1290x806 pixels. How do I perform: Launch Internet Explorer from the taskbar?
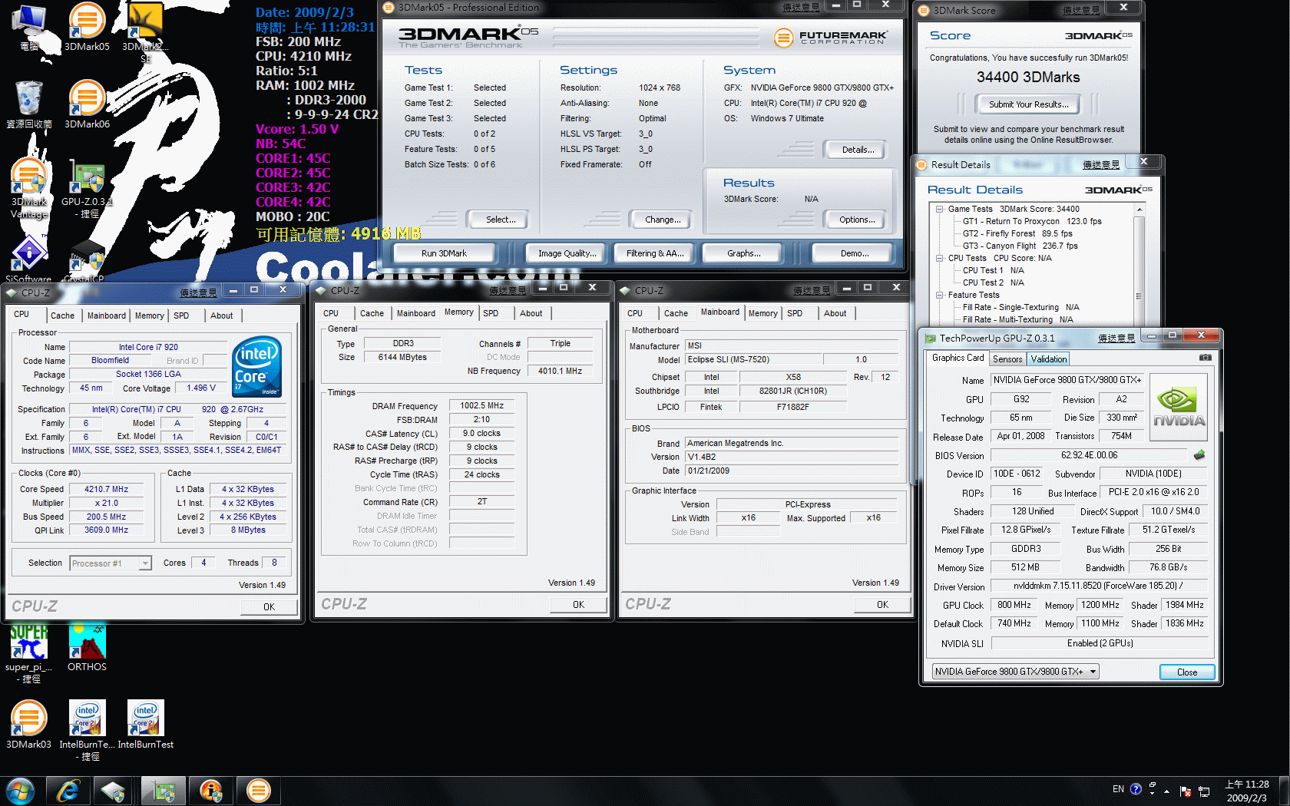[x=68, y=791]
